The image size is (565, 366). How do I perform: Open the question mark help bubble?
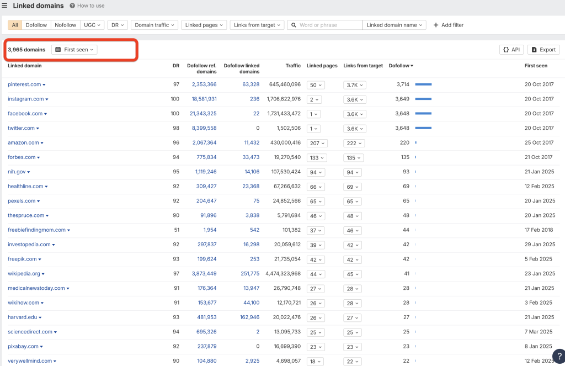coord(559,356)
